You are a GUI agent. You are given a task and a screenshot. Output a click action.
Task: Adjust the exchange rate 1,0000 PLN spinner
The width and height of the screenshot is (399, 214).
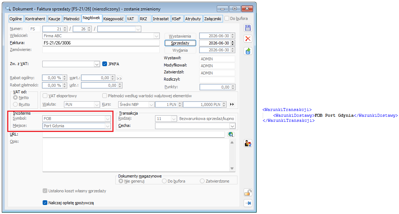click(224, 104)
